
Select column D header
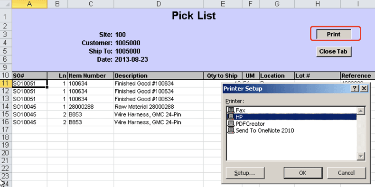click(159, 4)
